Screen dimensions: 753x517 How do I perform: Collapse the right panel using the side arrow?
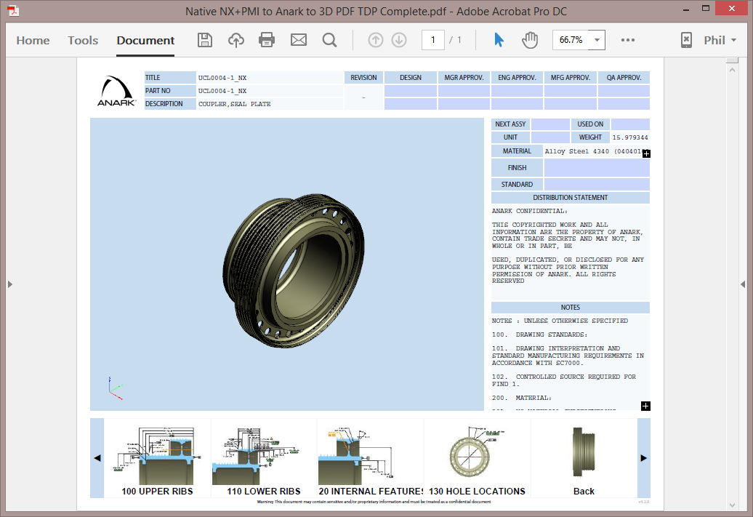click(742, 284)
